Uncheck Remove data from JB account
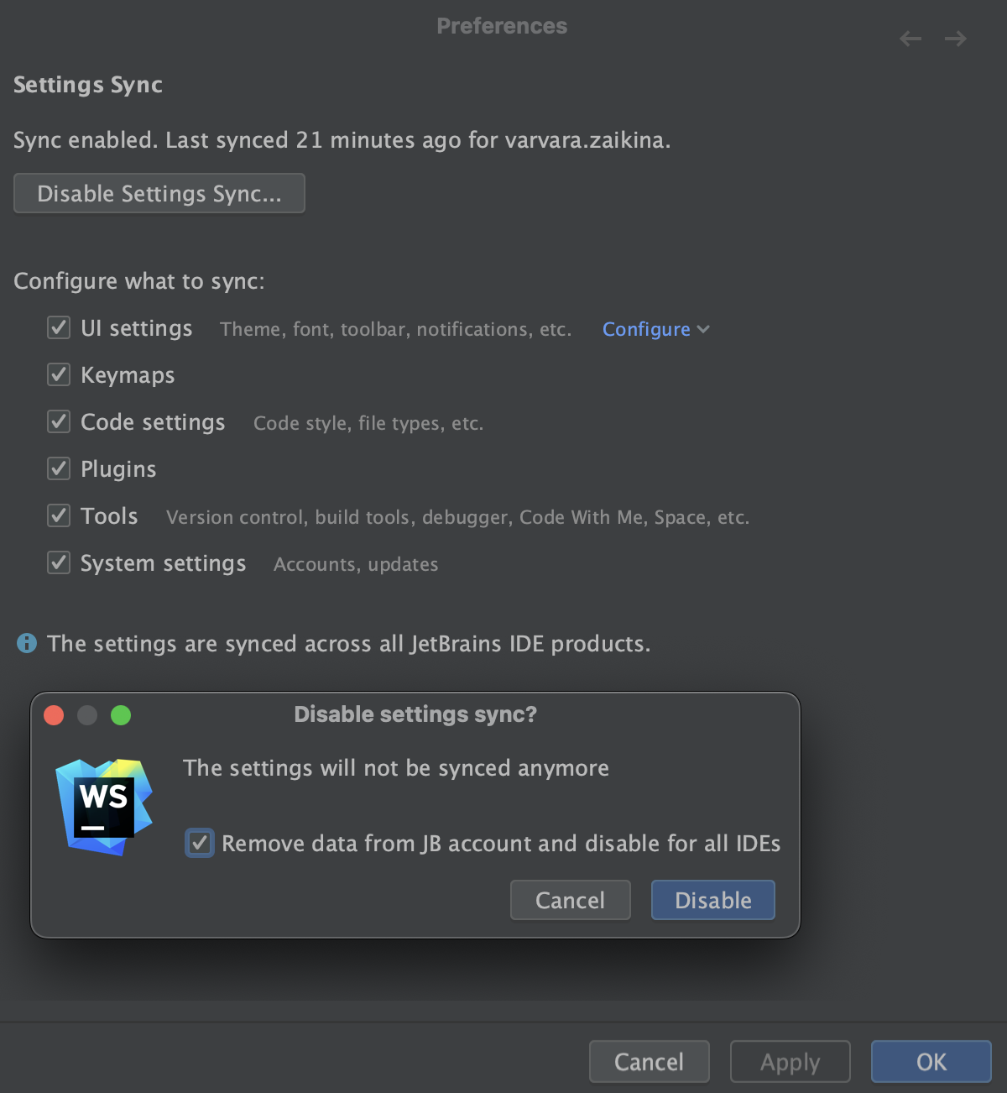The height and width of the screenshot is (1093, 1007). click(199, 843)
